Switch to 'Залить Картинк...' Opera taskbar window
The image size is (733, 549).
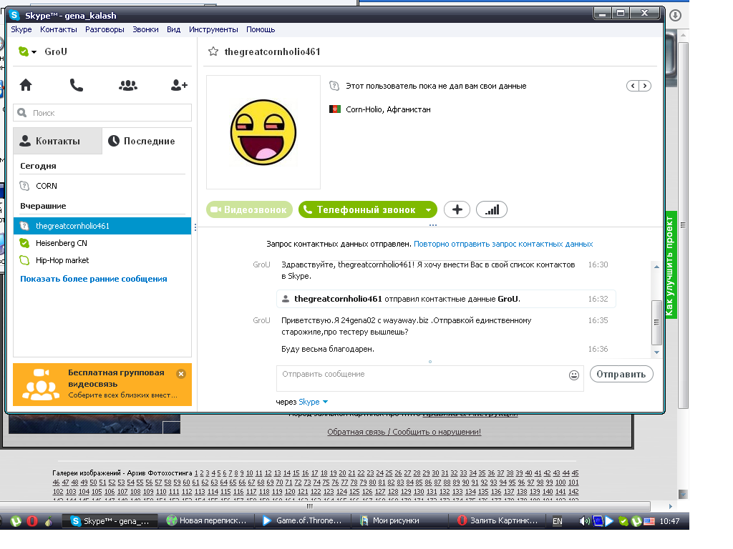(497, 520)
